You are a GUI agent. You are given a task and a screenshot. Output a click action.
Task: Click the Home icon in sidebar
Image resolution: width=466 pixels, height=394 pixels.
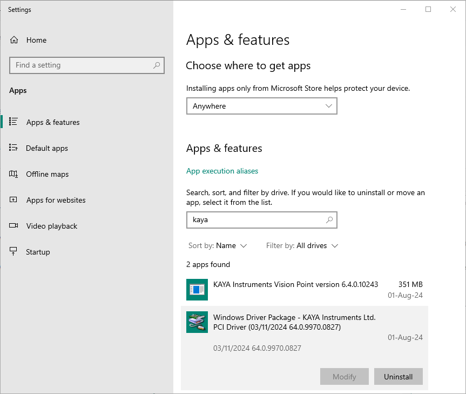[x=14, y=40]
